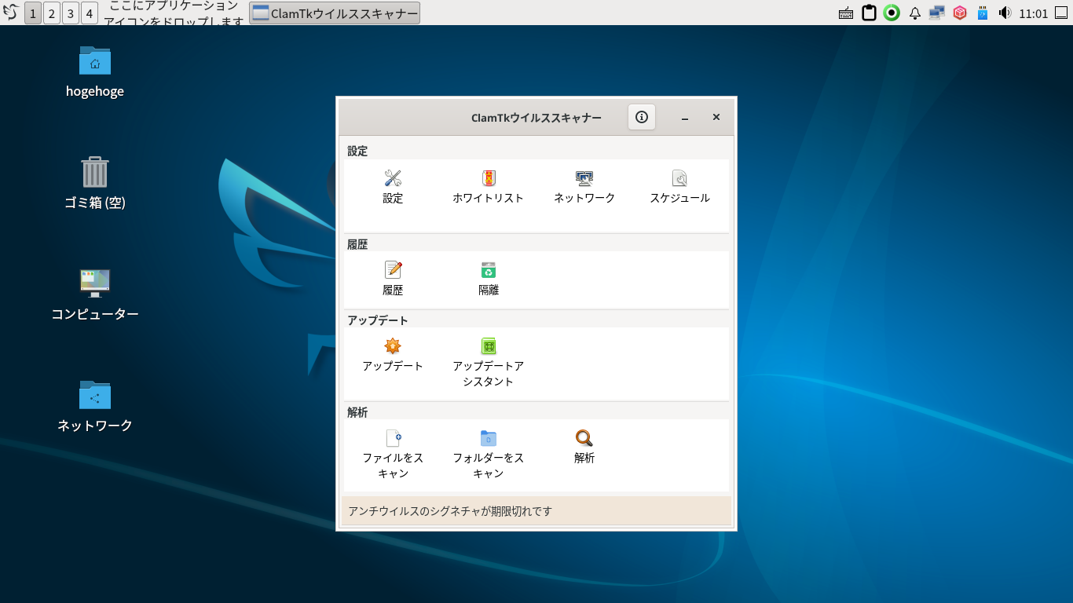
Task: Open the volume speaker icon
Action: point(1005,13)
